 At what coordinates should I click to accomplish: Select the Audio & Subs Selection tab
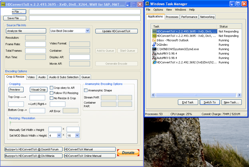[64, 77]
